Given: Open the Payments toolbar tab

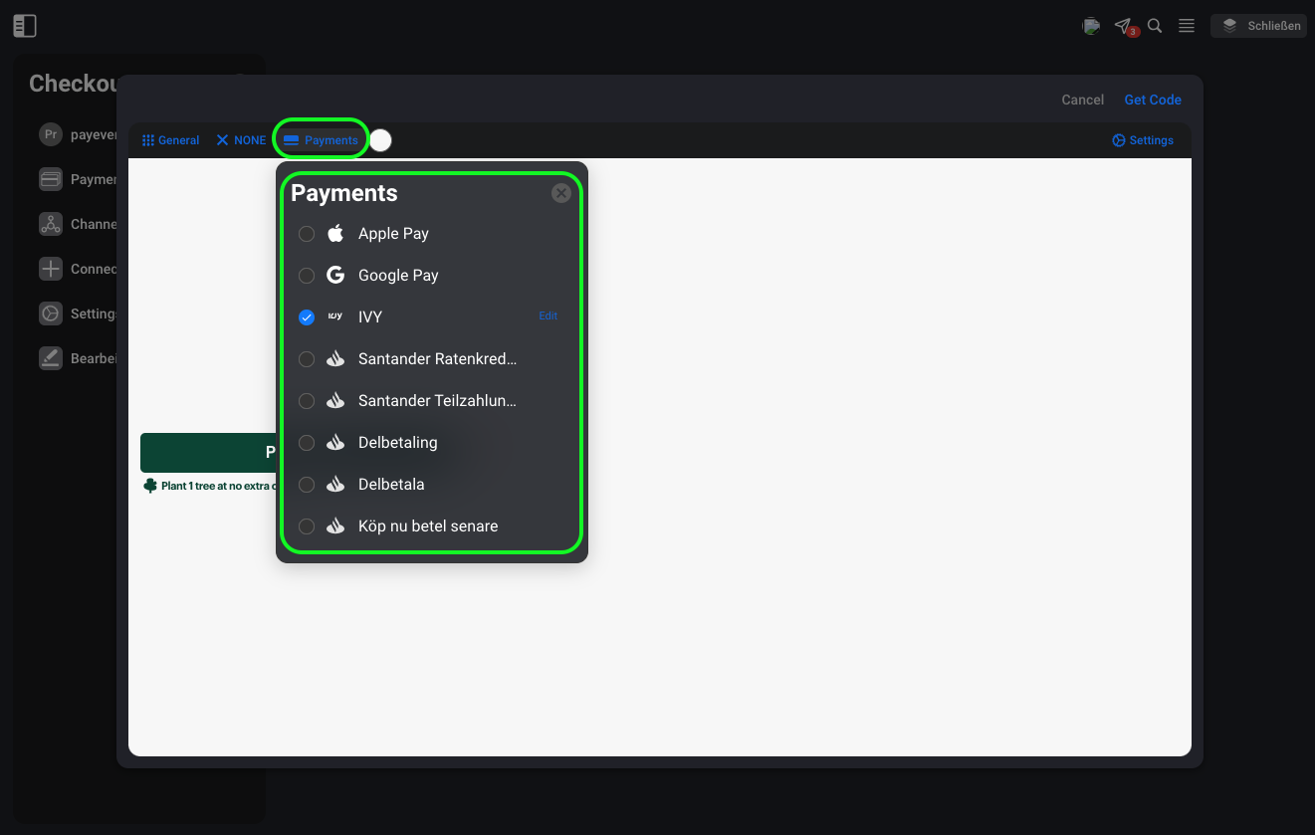Looking at the screenshot, I should point(321,140).
